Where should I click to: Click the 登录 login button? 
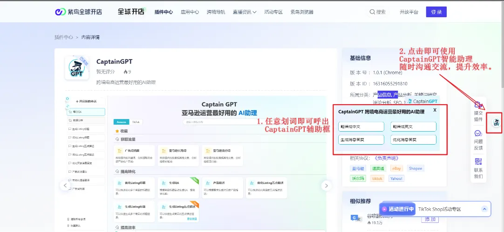436,12
